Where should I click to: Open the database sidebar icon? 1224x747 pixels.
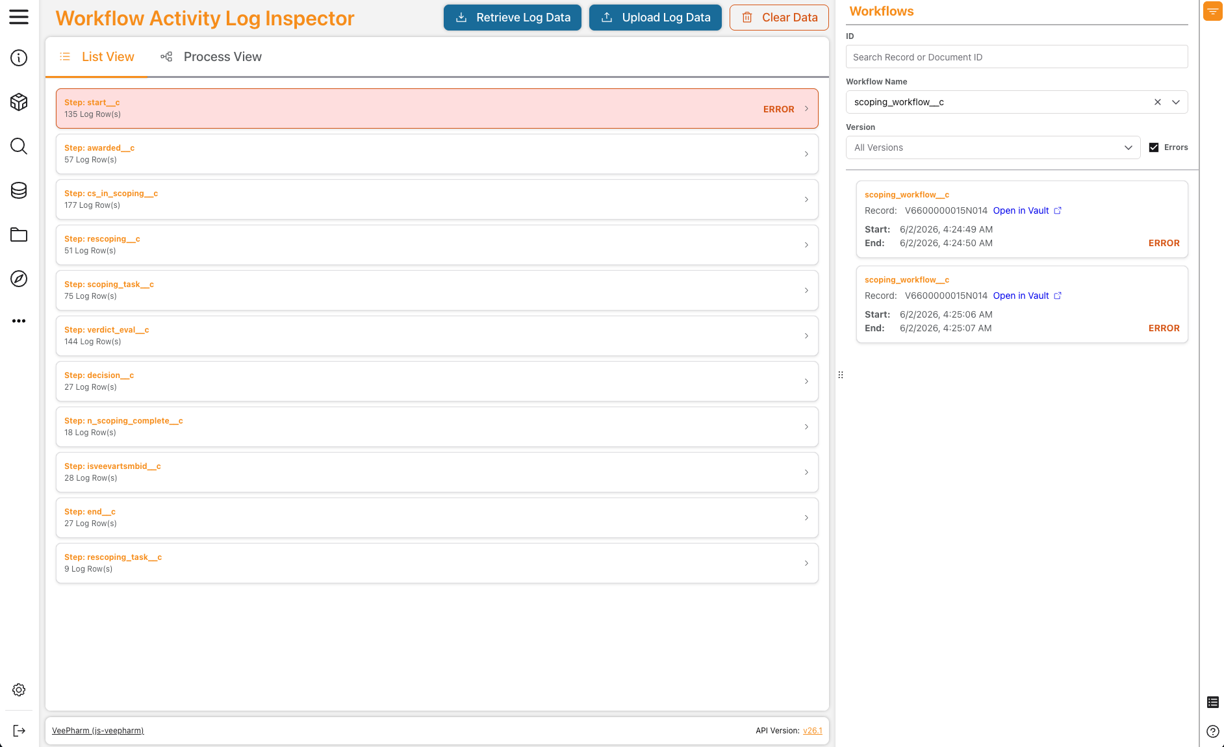19,190
